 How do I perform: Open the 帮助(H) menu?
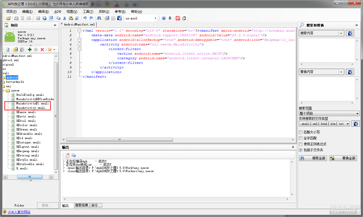pos(136,11)
